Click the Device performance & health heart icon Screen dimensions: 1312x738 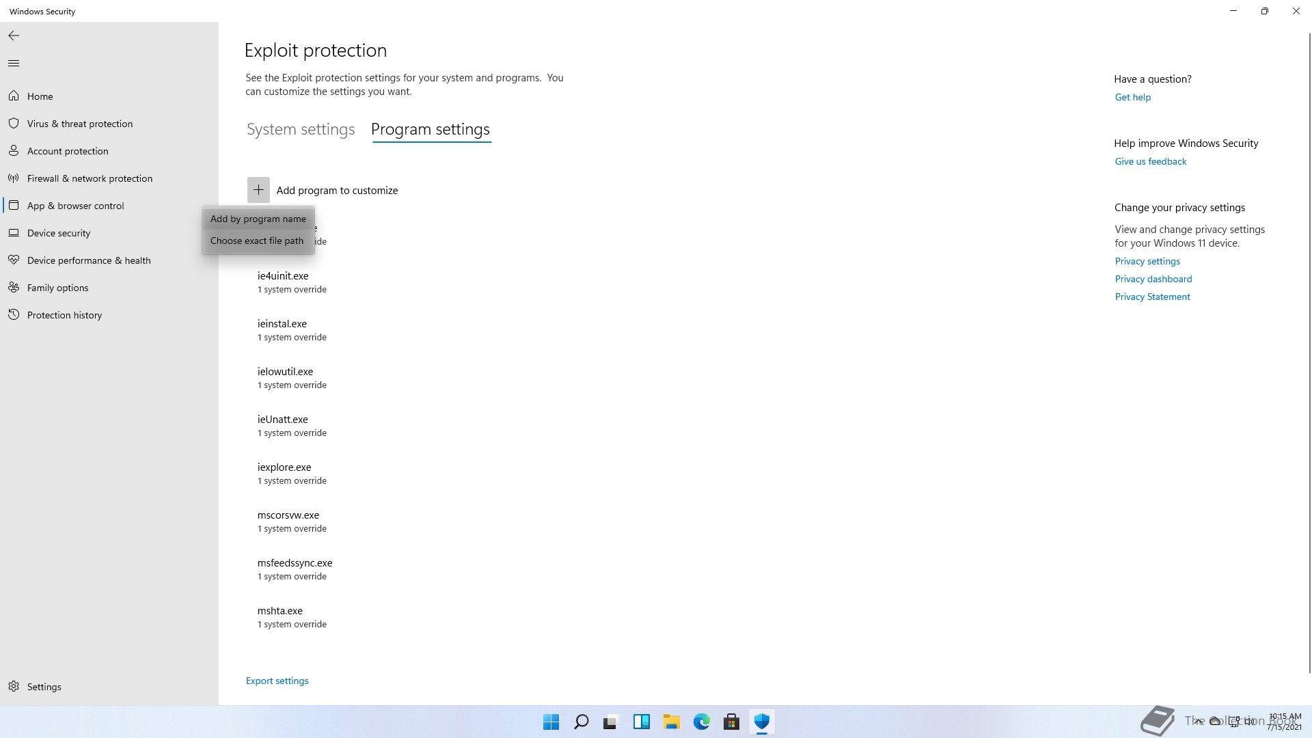[x=14, y=260]
